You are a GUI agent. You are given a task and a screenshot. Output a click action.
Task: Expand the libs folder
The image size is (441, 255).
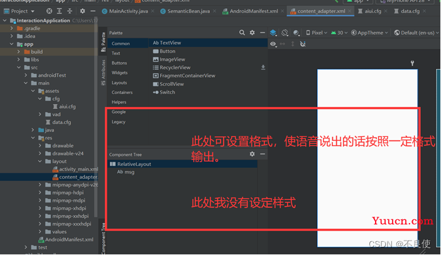click(19, 60)
